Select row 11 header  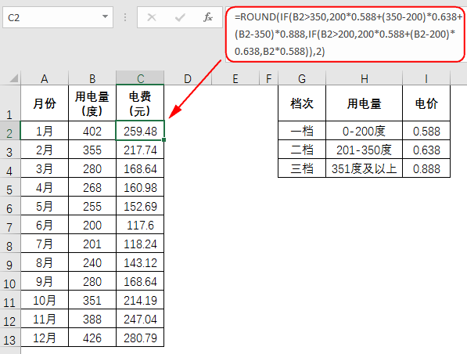coord(10,300)
